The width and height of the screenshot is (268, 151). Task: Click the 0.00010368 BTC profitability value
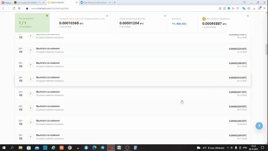point(71,23)
